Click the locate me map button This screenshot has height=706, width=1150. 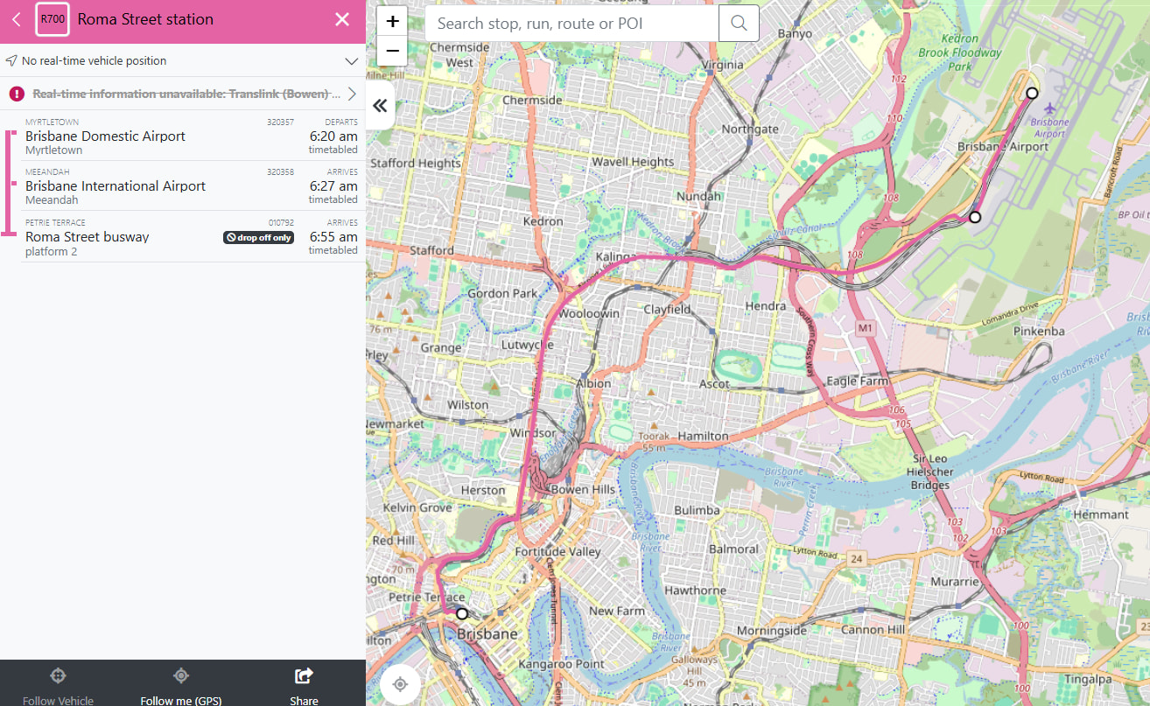pos(400,684)
